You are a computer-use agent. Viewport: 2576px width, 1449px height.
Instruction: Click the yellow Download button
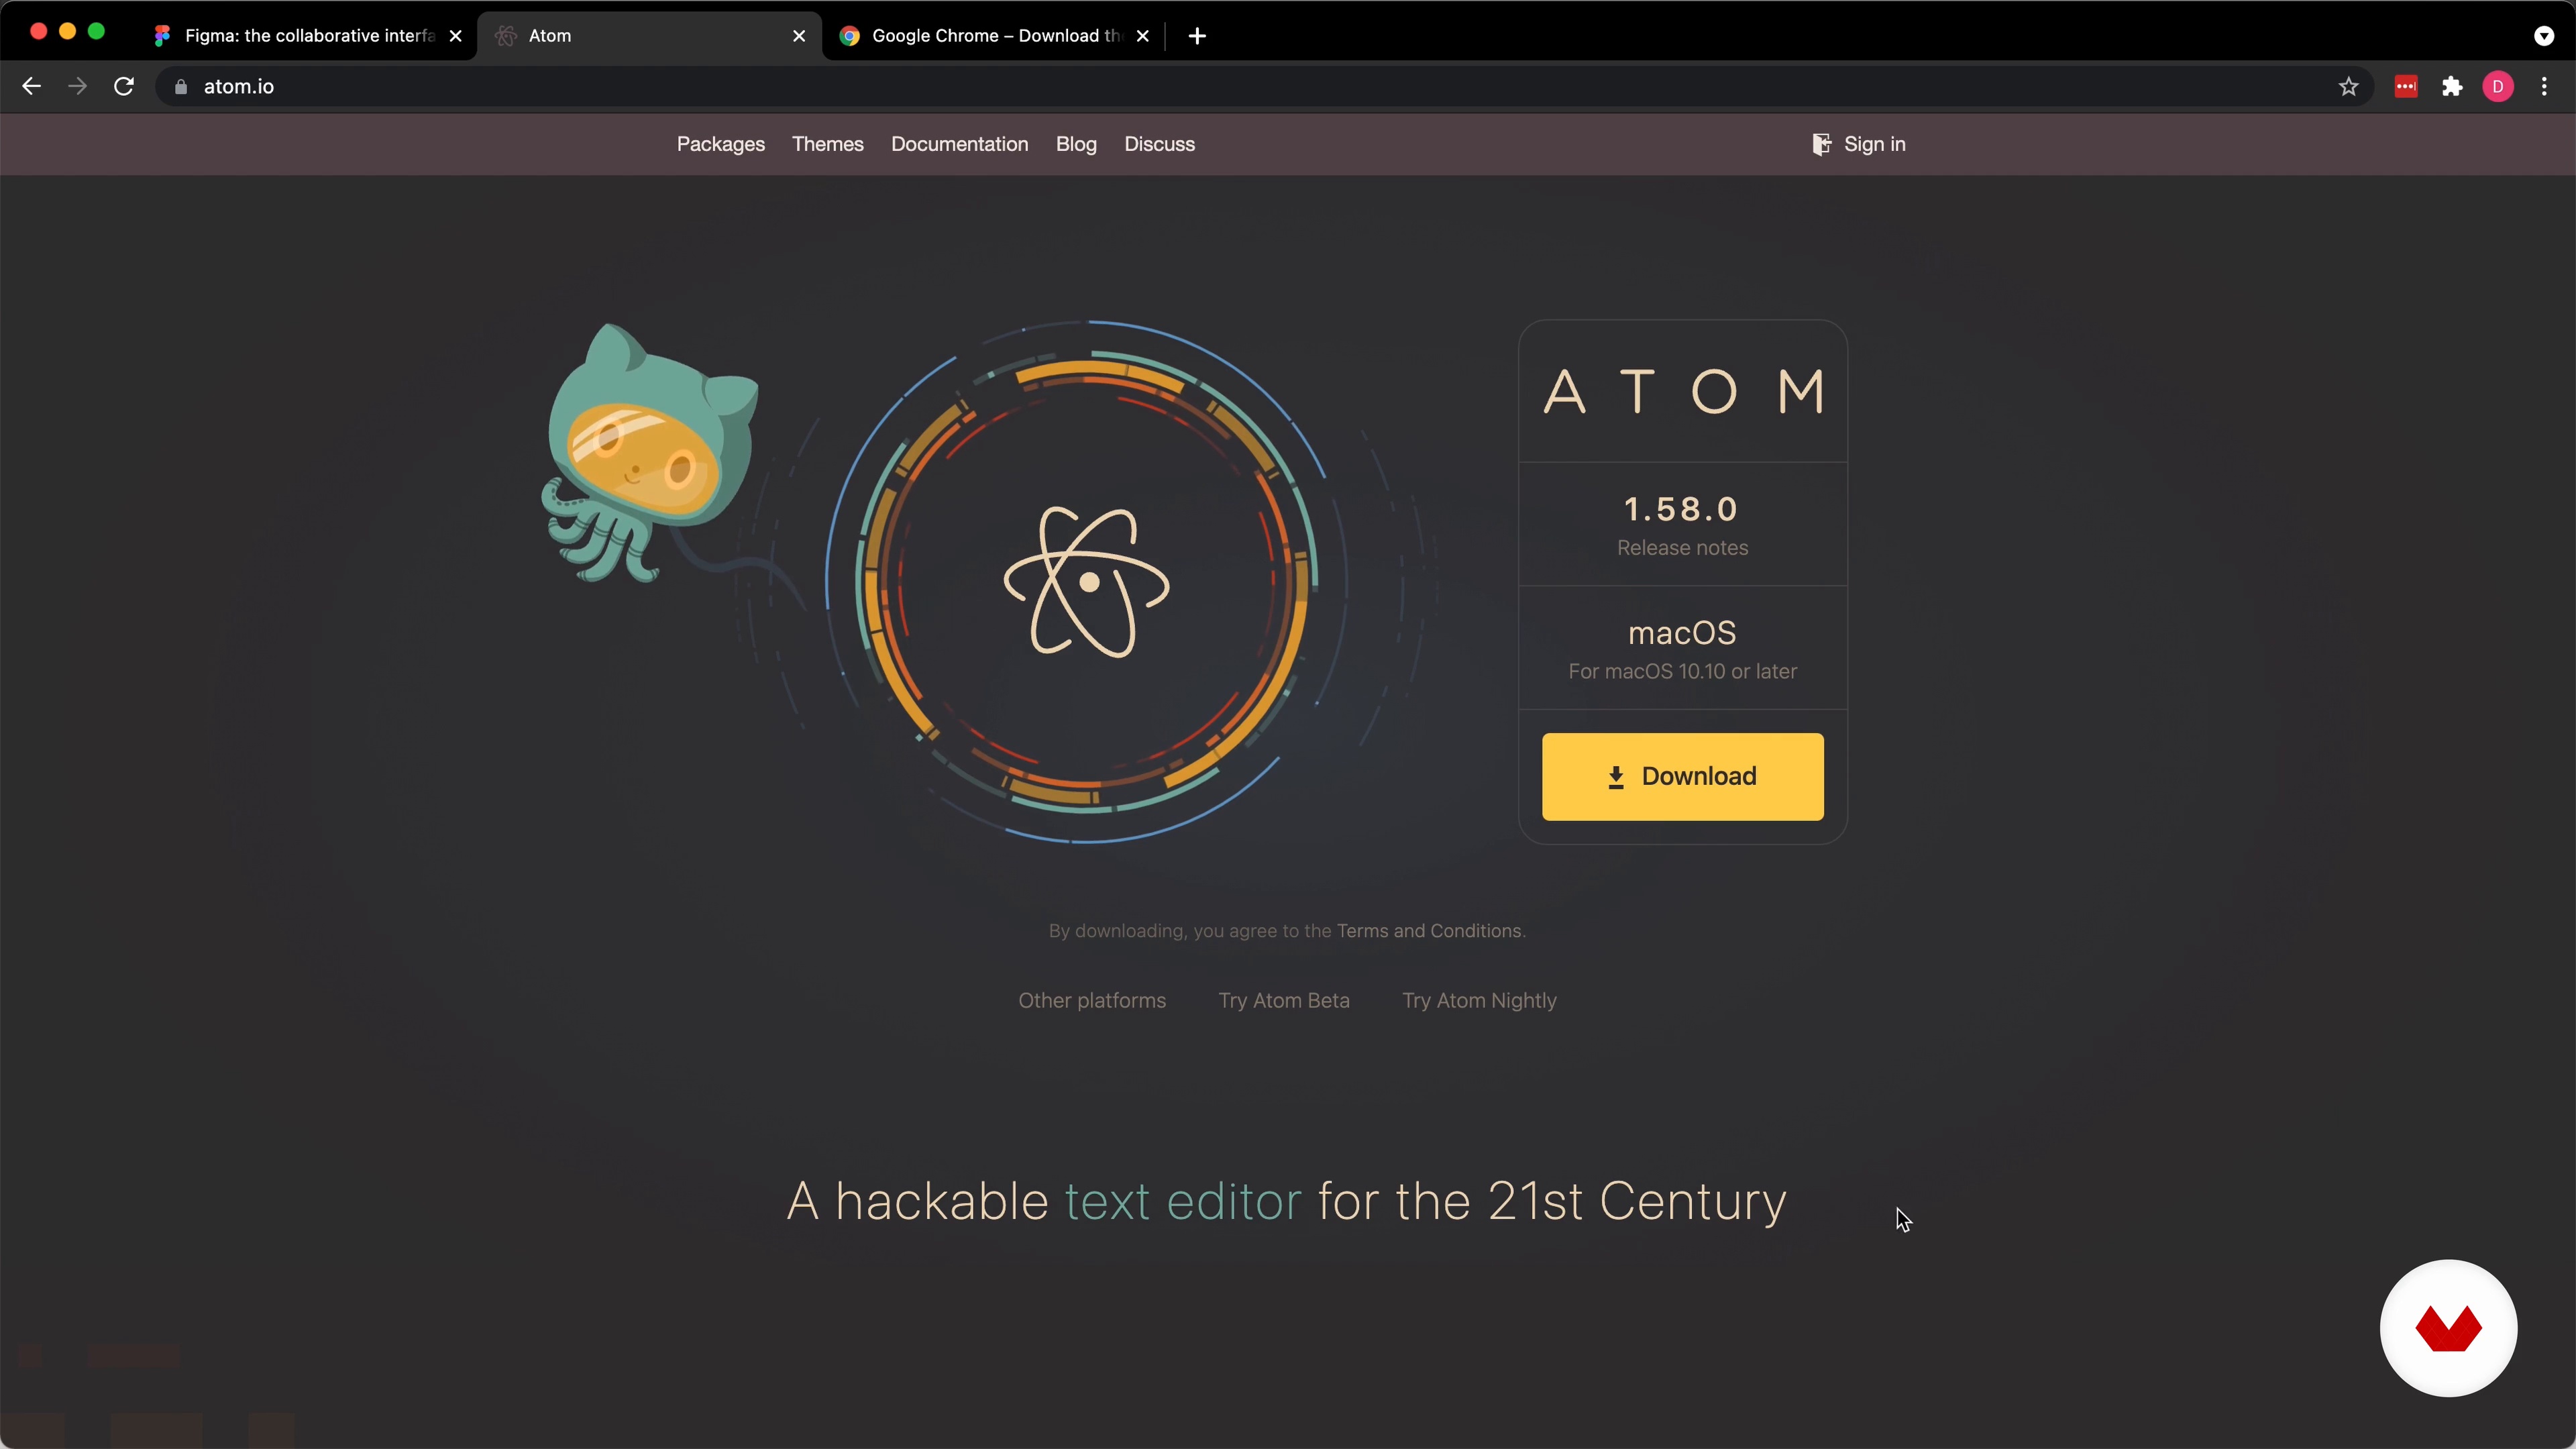click(x=1682, y=776)
